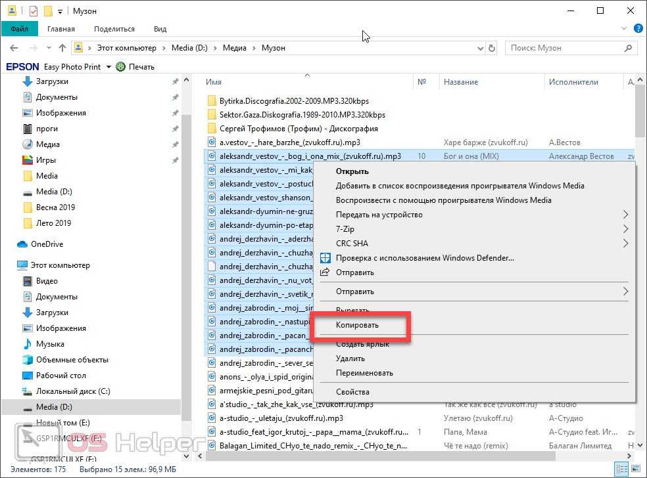647x478 pixels.
Task: Click the Up one level arrow
Action: [x=62, y=48]
